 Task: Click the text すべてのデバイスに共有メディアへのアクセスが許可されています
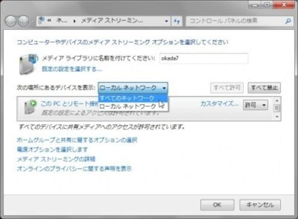click(x=101, y=127)
